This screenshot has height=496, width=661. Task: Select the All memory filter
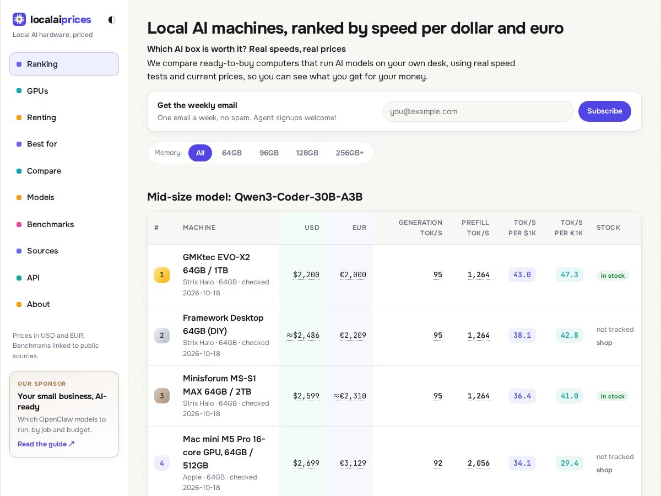click(200, 153)
